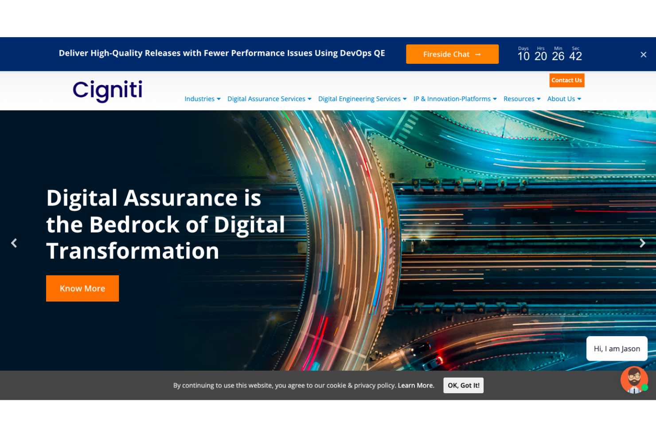Image resolution: width=656 pixels, height=437 pixels.
Task: Click the arrow inside the Fireside Chat button
Action: [x=478, y=54]
